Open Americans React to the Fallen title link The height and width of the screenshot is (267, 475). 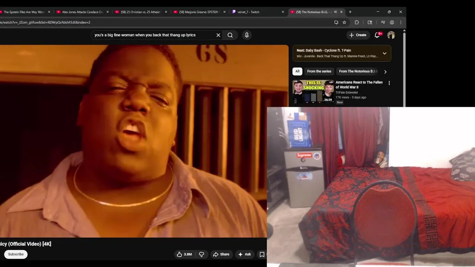[359, 85]
